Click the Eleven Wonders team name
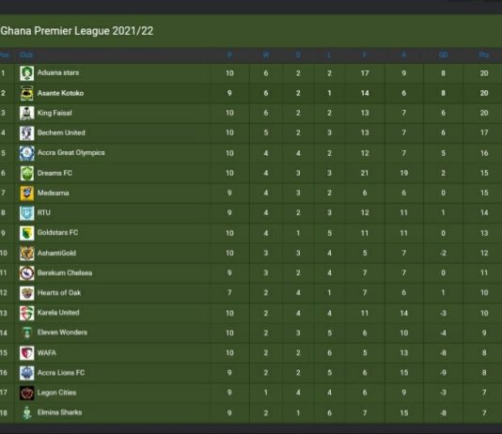The image size is (502, 434). (x=62, y=333)
